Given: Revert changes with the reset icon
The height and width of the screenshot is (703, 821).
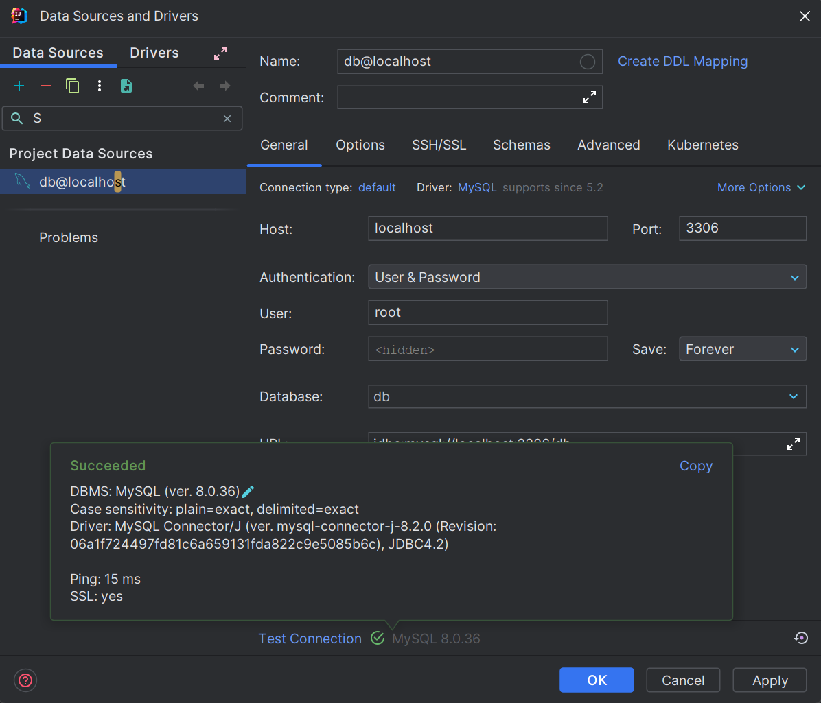Looking at the screenshot, I should (x=801, y=638).
